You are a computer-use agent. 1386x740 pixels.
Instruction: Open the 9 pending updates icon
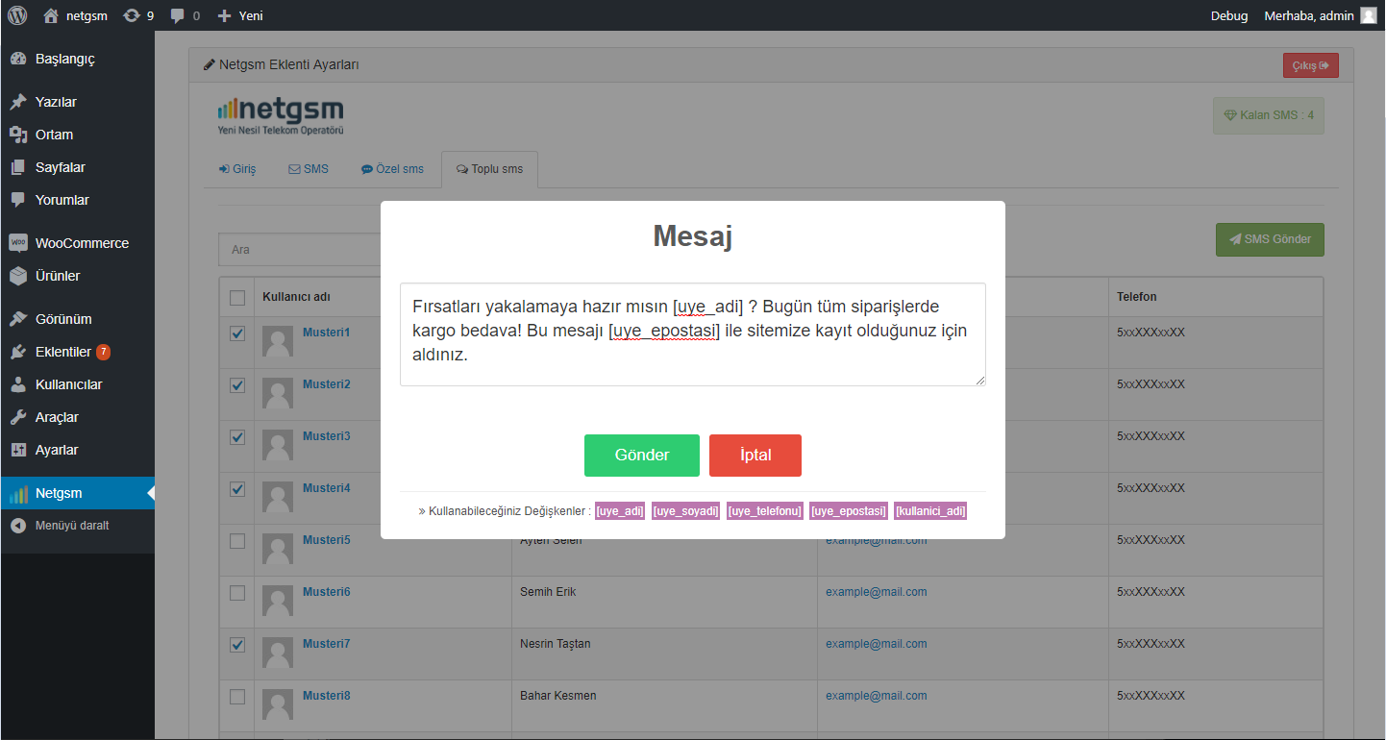(138, 15)
